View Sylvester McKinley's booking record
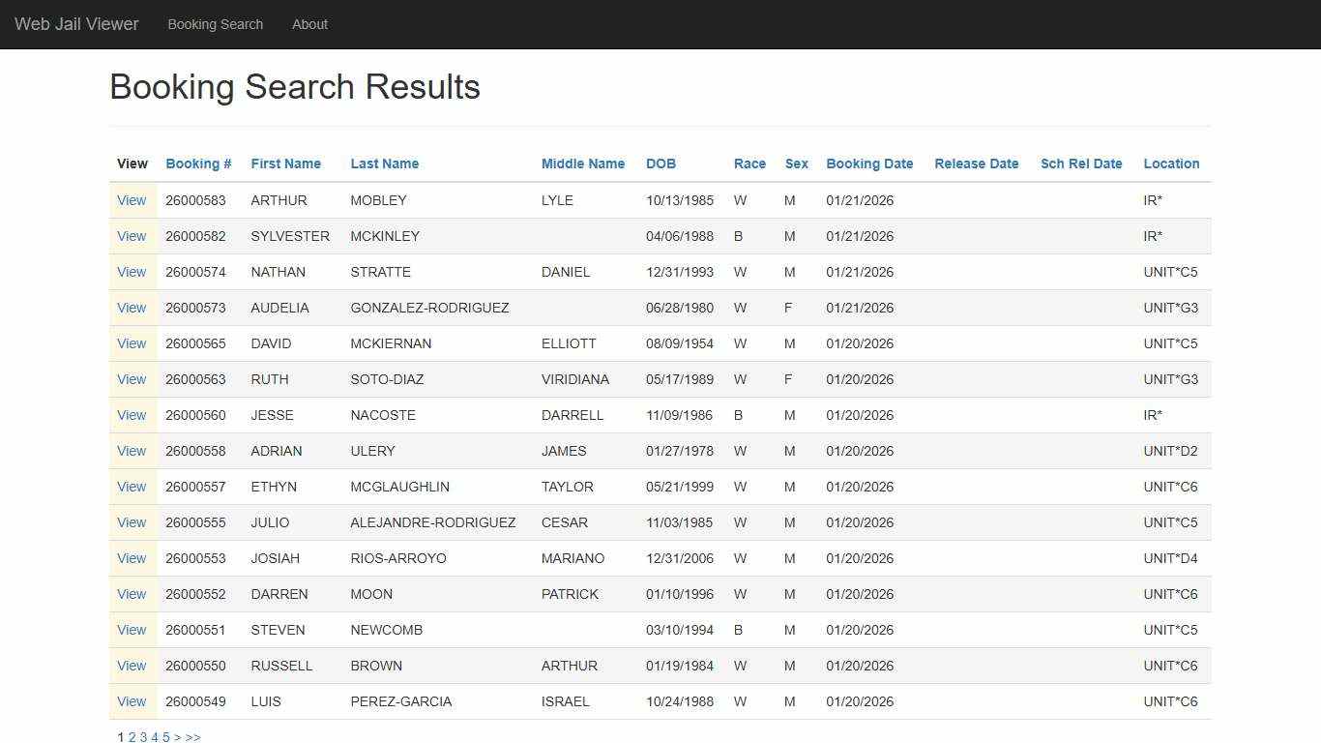 pos(132,236)
